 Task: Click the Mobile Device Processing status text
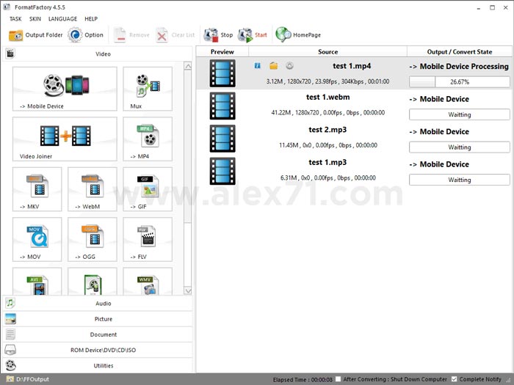point(459,67)
